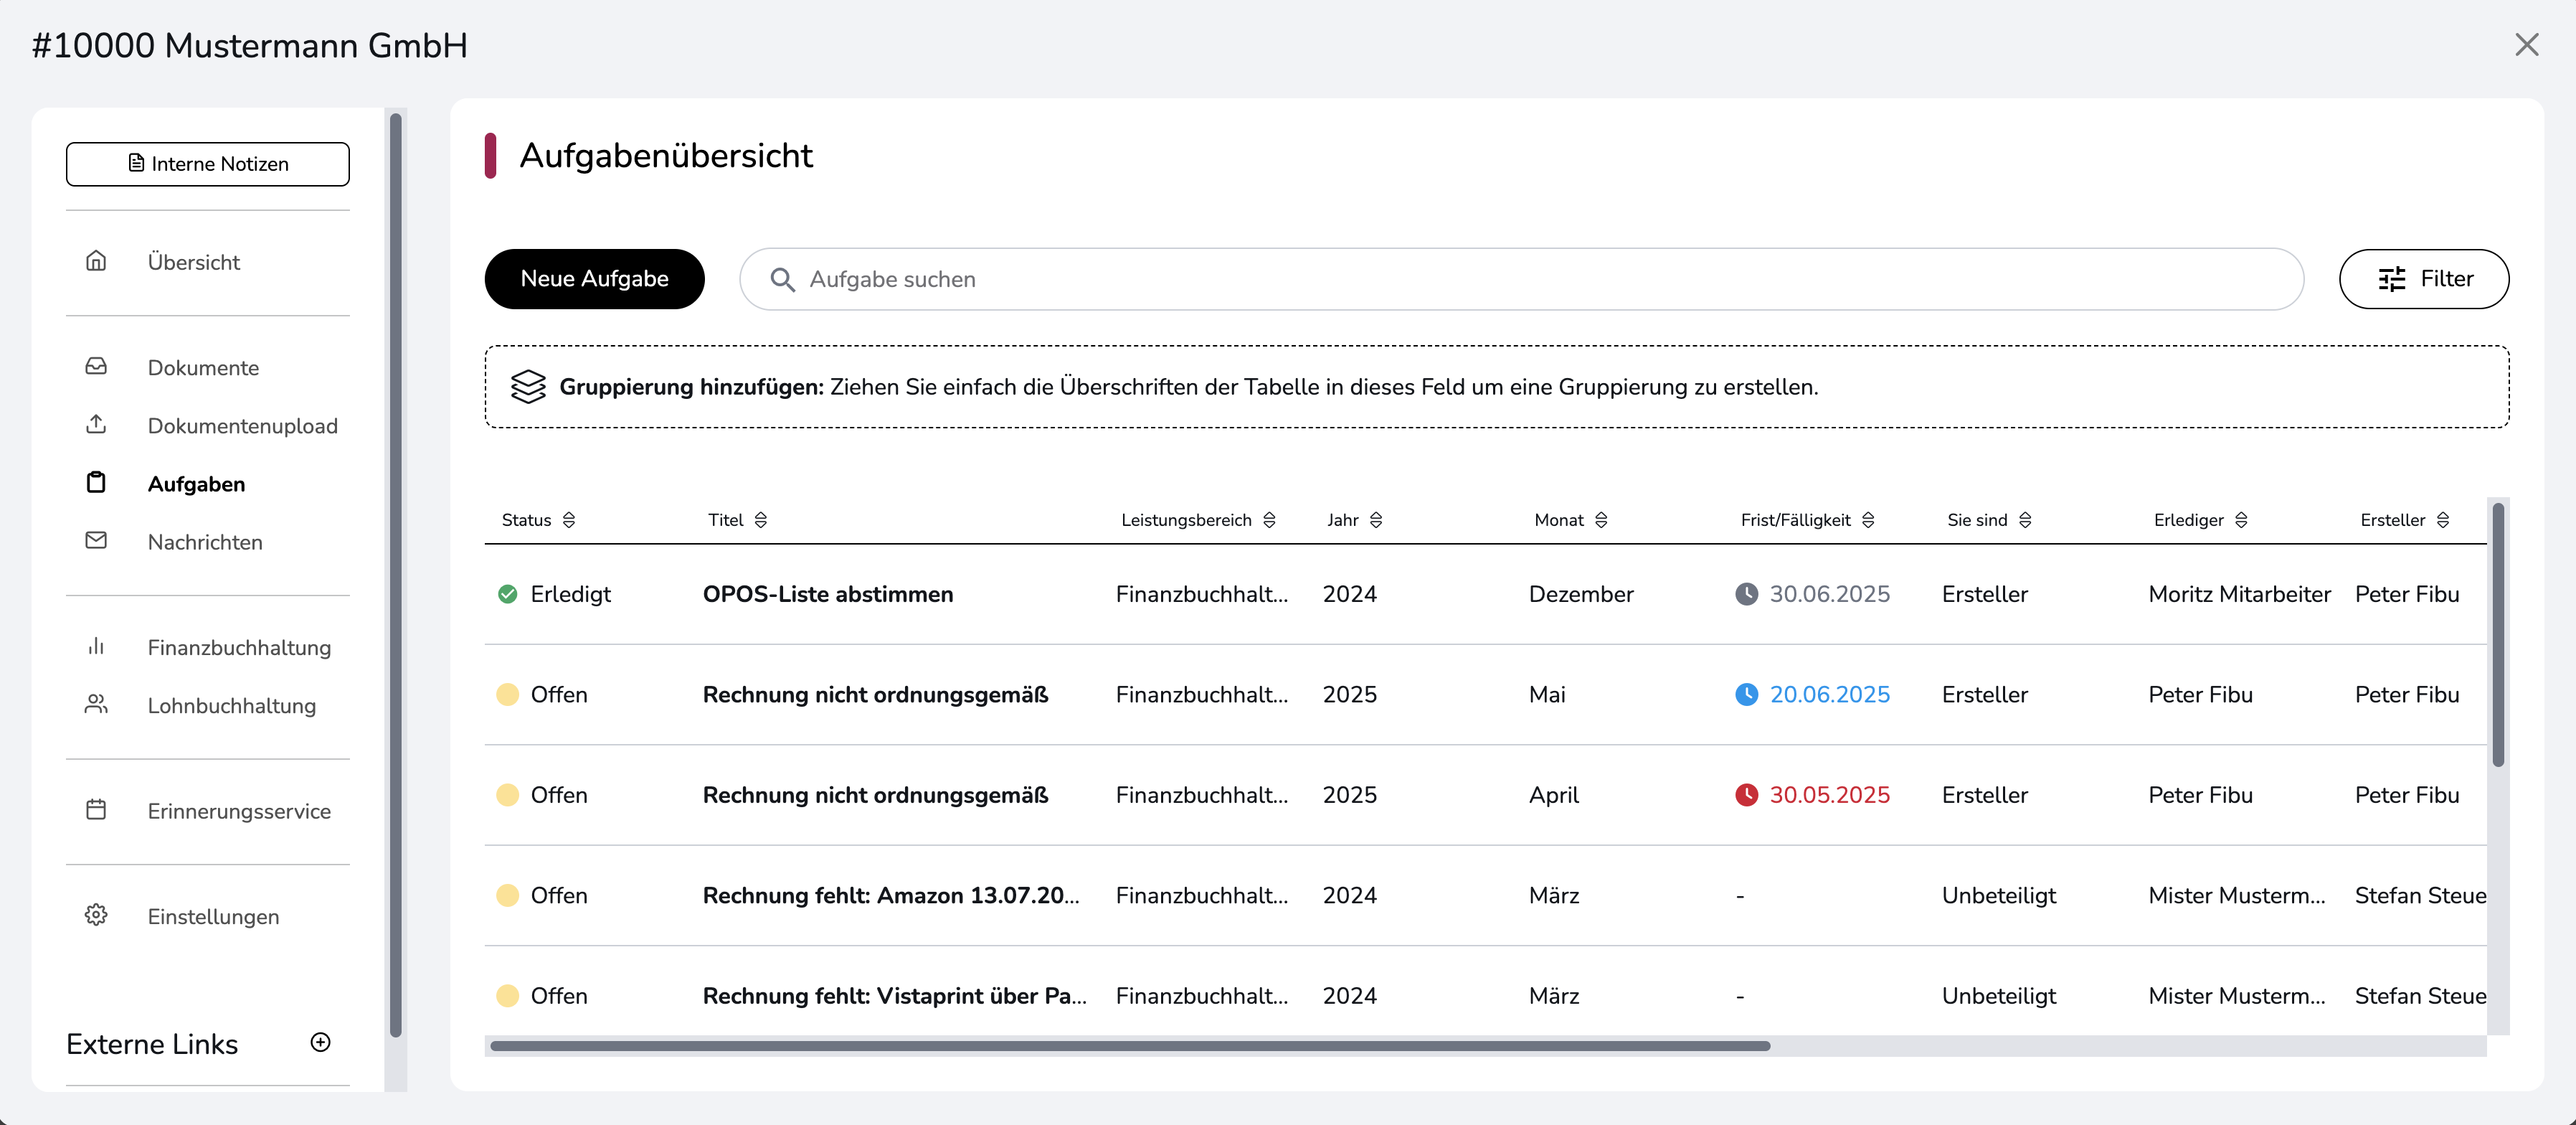2576x1125 pixels.
Task: Click the Finanzbuchhaltung bar chart icon
Action: [96, 646]
